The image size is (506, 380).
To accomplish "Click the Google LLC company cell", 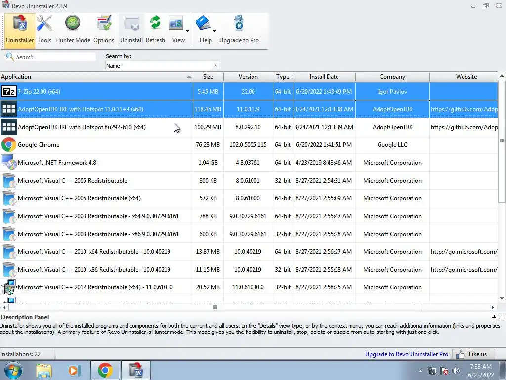I will [392, 145].
